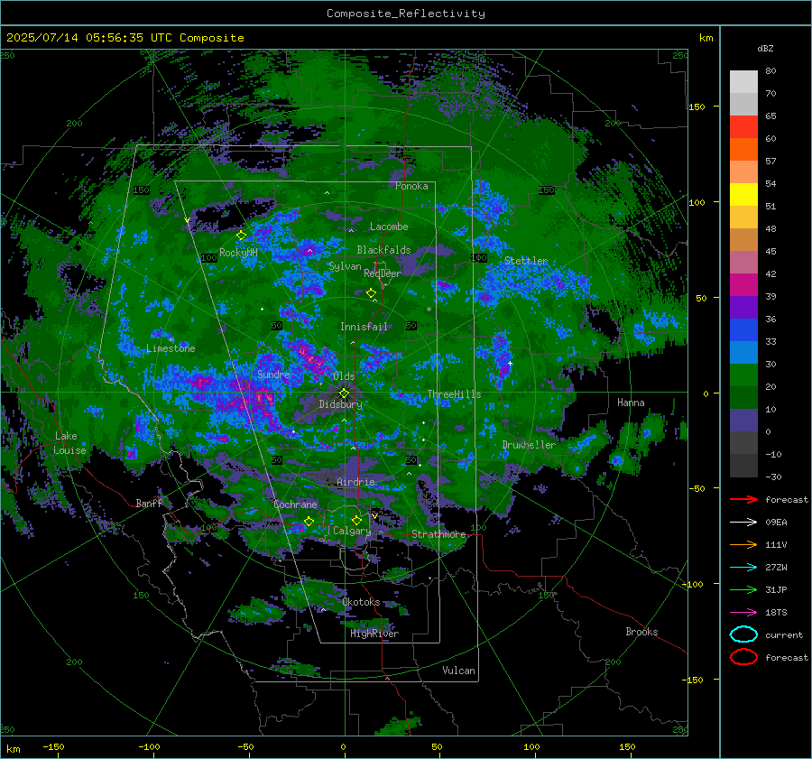Click the dBZ legend heading
This screenshot has height=759, width=812.
tap(765, 48)
